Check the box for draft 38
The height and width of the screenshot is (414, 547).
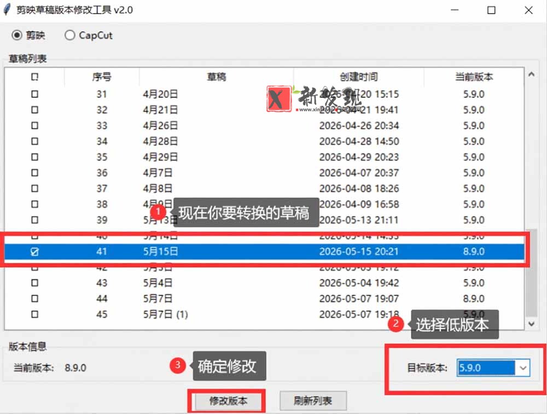(34, 204)
